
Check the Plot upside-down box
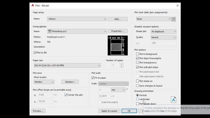[x=137, y=104]
